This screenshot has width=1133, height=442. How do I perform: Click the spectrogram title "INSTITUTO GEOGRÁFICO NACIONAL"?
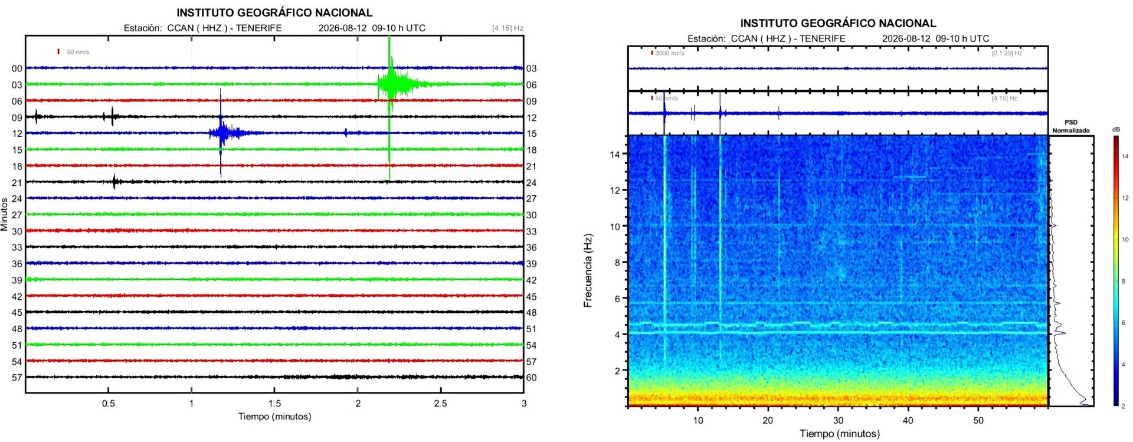tap(838, 23)
